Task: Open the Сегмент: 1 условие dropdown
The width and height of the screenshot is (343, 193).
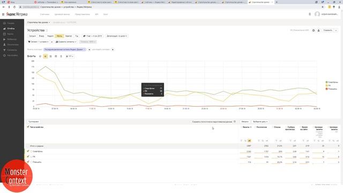Action: 38,42
